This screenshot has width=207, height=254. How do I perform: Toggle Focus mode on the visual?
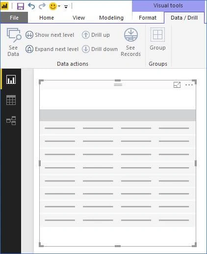[177, 85]
